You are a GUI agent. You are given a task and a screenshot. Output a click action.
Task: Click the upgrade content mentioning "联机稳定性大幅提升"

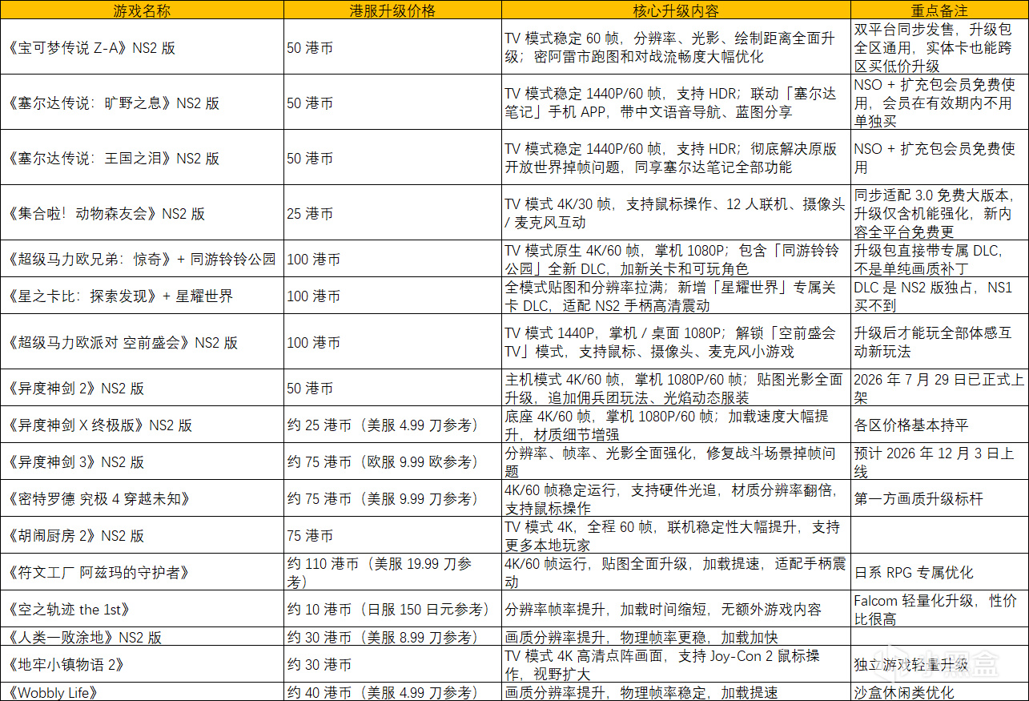point(677,535)
